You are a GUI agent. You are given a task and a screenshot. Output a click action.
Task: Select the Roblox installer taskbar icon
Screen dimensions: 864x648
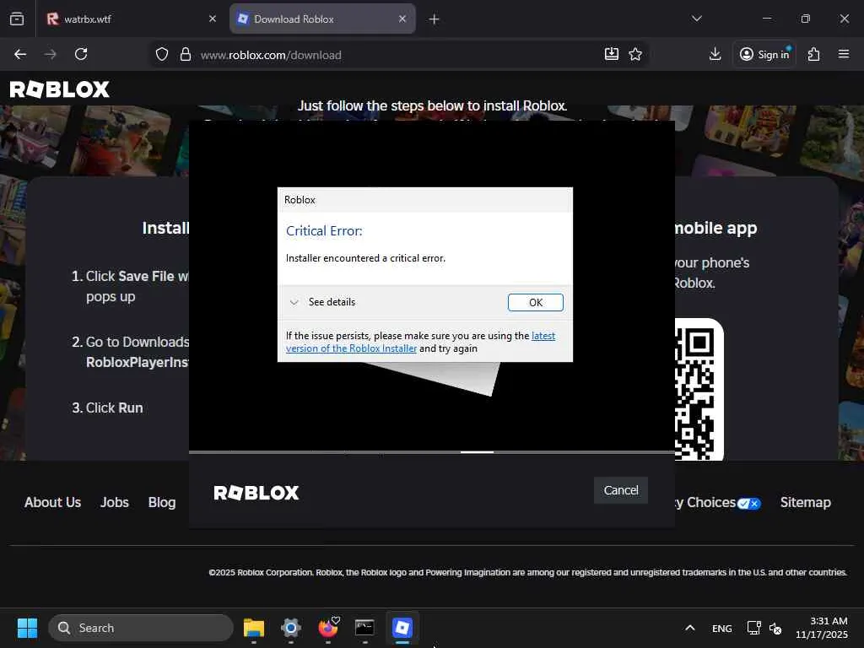pyautogui.click(x=402, y=628)
